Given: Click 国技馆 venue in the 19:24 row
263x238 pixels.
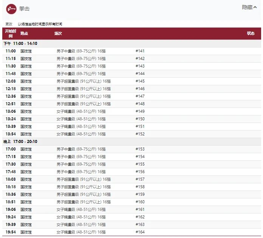Looking at the screenshot, I should point(26,217).
